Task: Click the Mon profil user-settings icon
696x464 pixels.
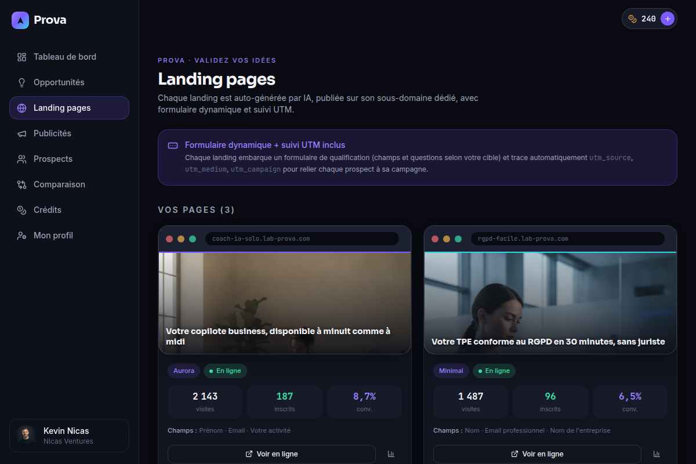Action: (22, 235)
